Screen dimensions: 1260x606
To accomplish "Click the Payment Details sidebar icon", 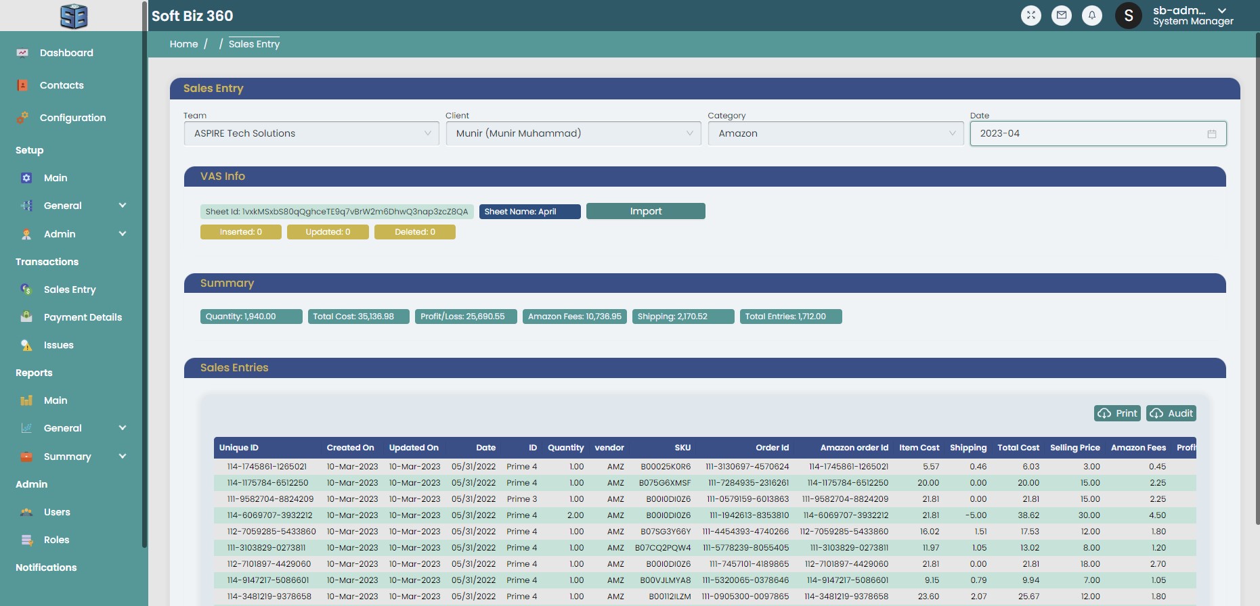I will (26, 317).
